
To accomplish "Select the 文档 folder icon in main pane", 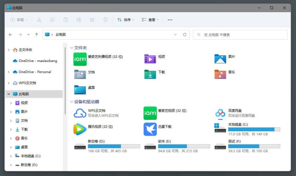I will 80,74.
